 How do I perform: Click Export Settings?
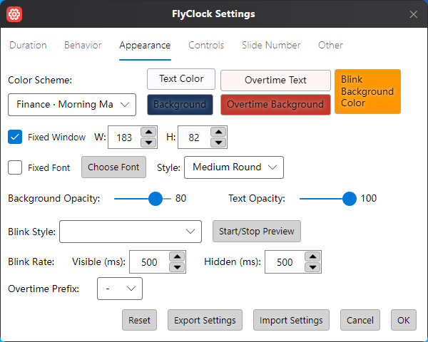coord(205,320)
